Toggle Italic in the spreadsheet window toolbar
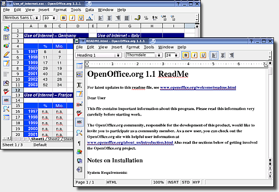 point(72,18)
